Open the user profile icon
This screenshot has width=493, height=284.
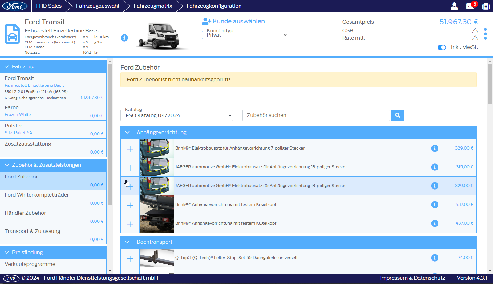coord(454,6)
